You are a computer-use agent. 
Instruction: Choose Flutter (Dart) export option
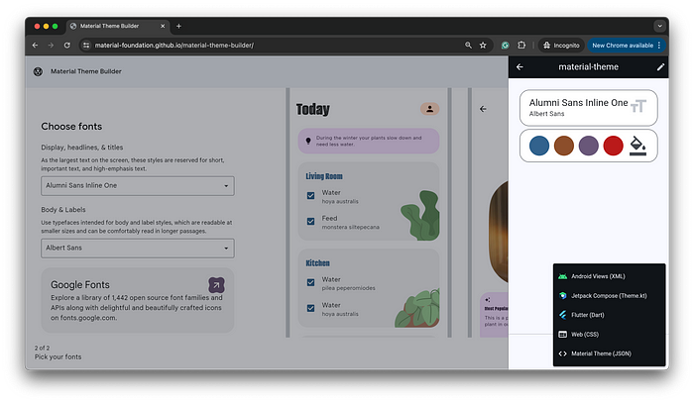(609, 315)
